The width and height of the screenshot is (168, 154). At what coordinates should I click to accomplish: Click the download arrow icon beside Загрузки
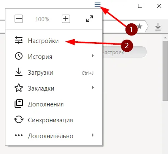(19, 72)
